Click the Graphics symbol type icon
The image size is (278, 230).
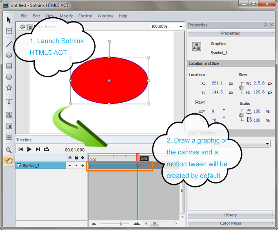[197, 47]
